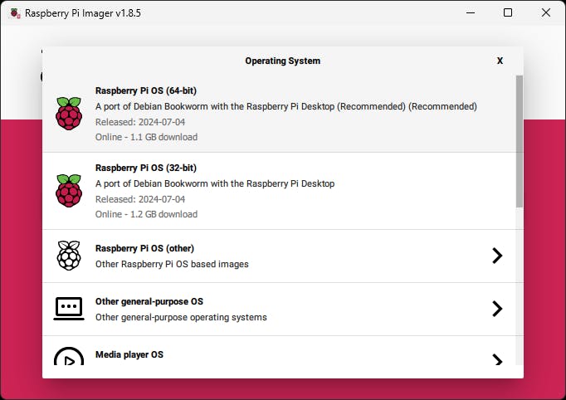Select the Raspberry Pi OS (64-bit) title

[146, 90]
